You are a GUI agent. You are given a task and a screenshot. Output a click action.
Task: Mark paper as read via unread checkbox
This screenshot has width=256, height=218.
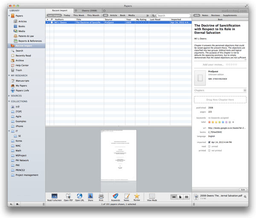(209, 146)
